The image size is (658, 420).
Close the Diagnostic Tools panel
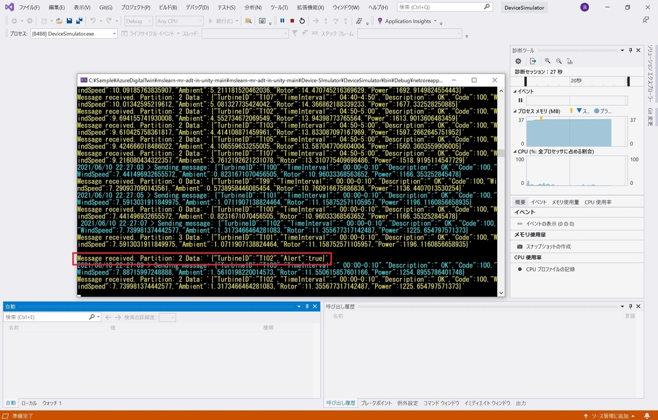point(638,50)
